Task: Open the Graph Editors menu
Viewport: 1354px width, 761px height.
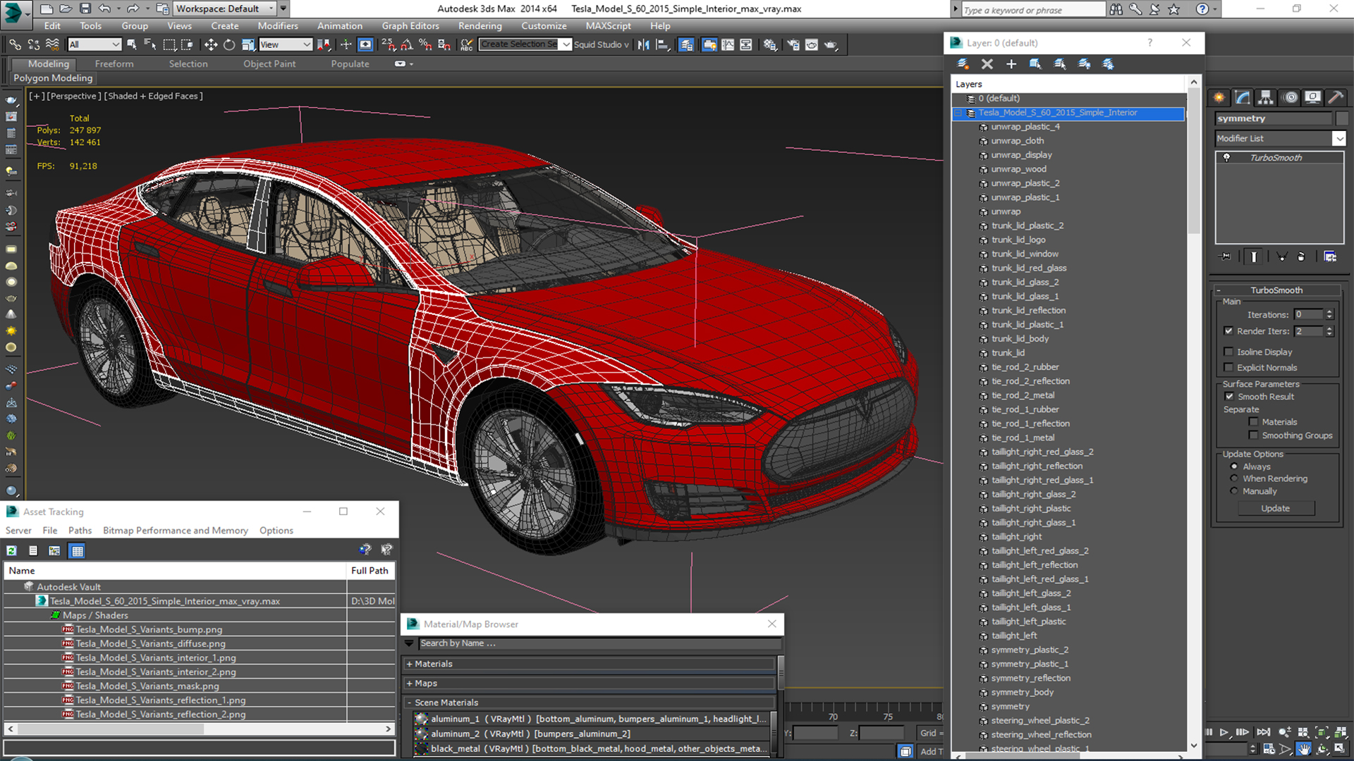Action: (x=410, y=26)
